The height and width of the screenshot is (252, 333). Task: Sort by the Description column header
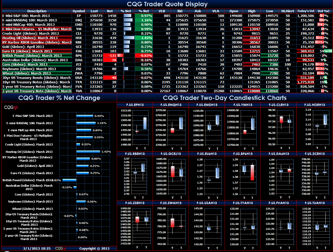[37, 11]
